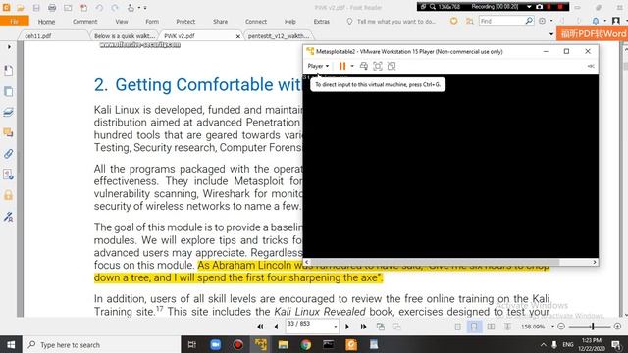The height and width of the screenshot is (353, 628).
Task: Enter VMware full screen mode
Action: point(378,66)
